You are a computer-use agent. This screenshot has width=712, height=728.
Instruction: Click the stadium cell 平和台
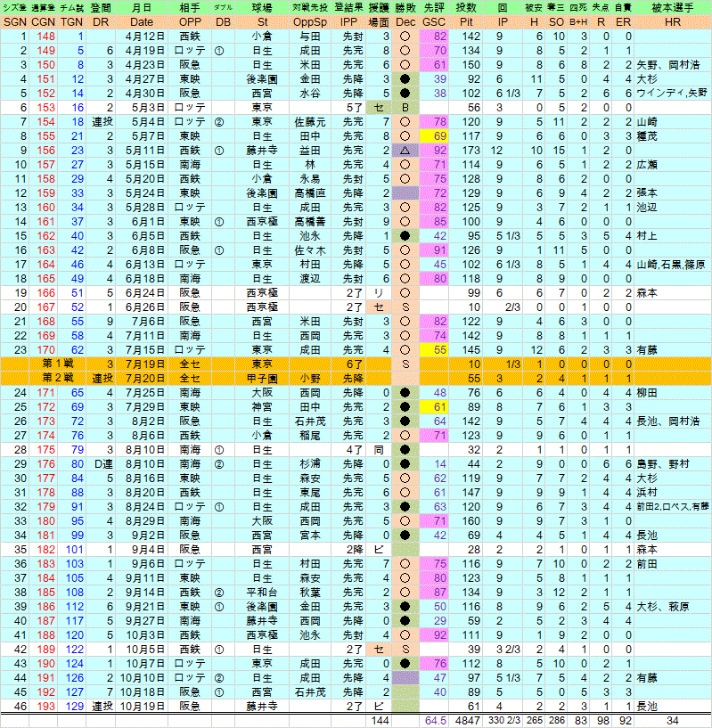click(x=262, y=593)
